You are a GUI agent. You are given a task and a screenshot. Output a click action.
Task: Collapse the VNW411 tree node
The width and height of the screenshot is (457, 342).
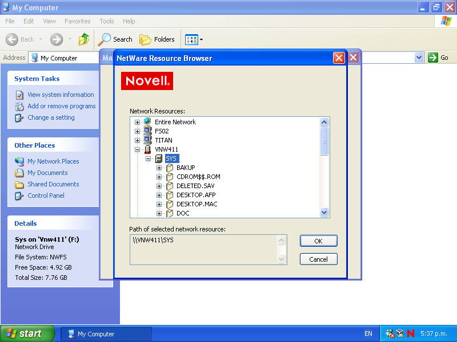tap(137, 149)
